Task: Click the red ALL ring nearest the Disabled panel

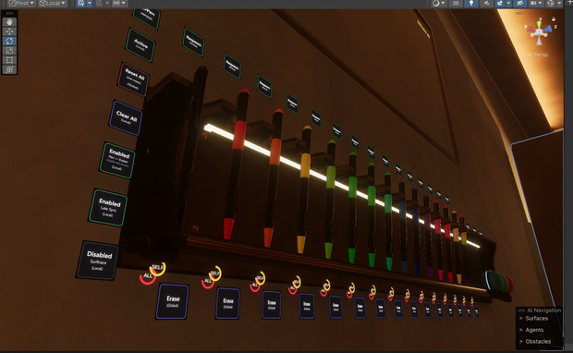Action: coord(147,276)
